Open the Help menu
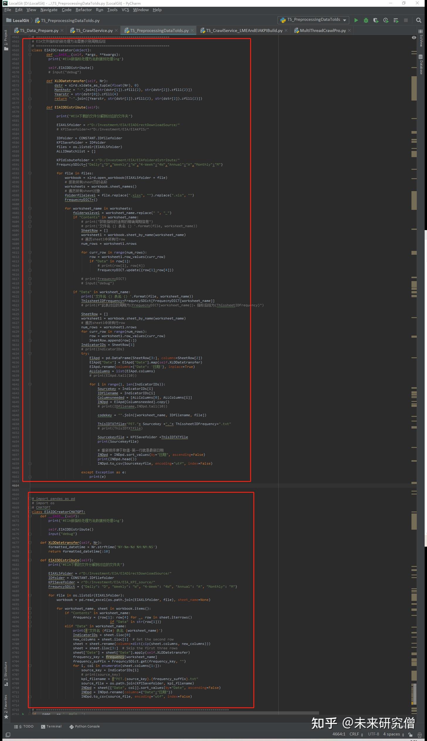Image resolution: width=427 pixels, height=741 pixels. [157, 10]
